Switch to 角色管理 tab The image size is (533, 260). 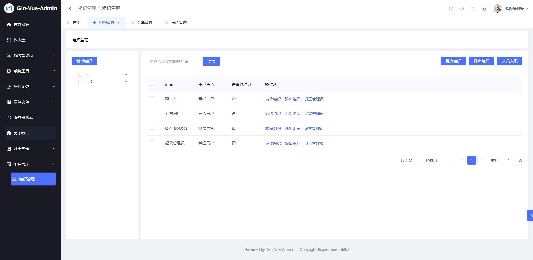coord(177,22)
